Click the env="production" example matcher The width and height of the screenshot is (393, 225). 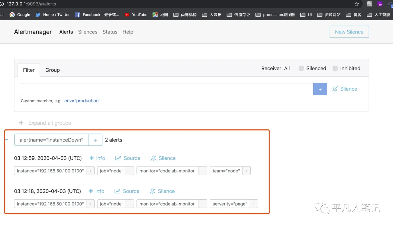click(82, 101)
